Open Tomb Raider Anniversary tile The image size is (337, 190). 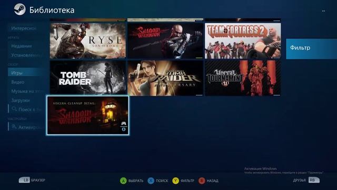[165, 78]
